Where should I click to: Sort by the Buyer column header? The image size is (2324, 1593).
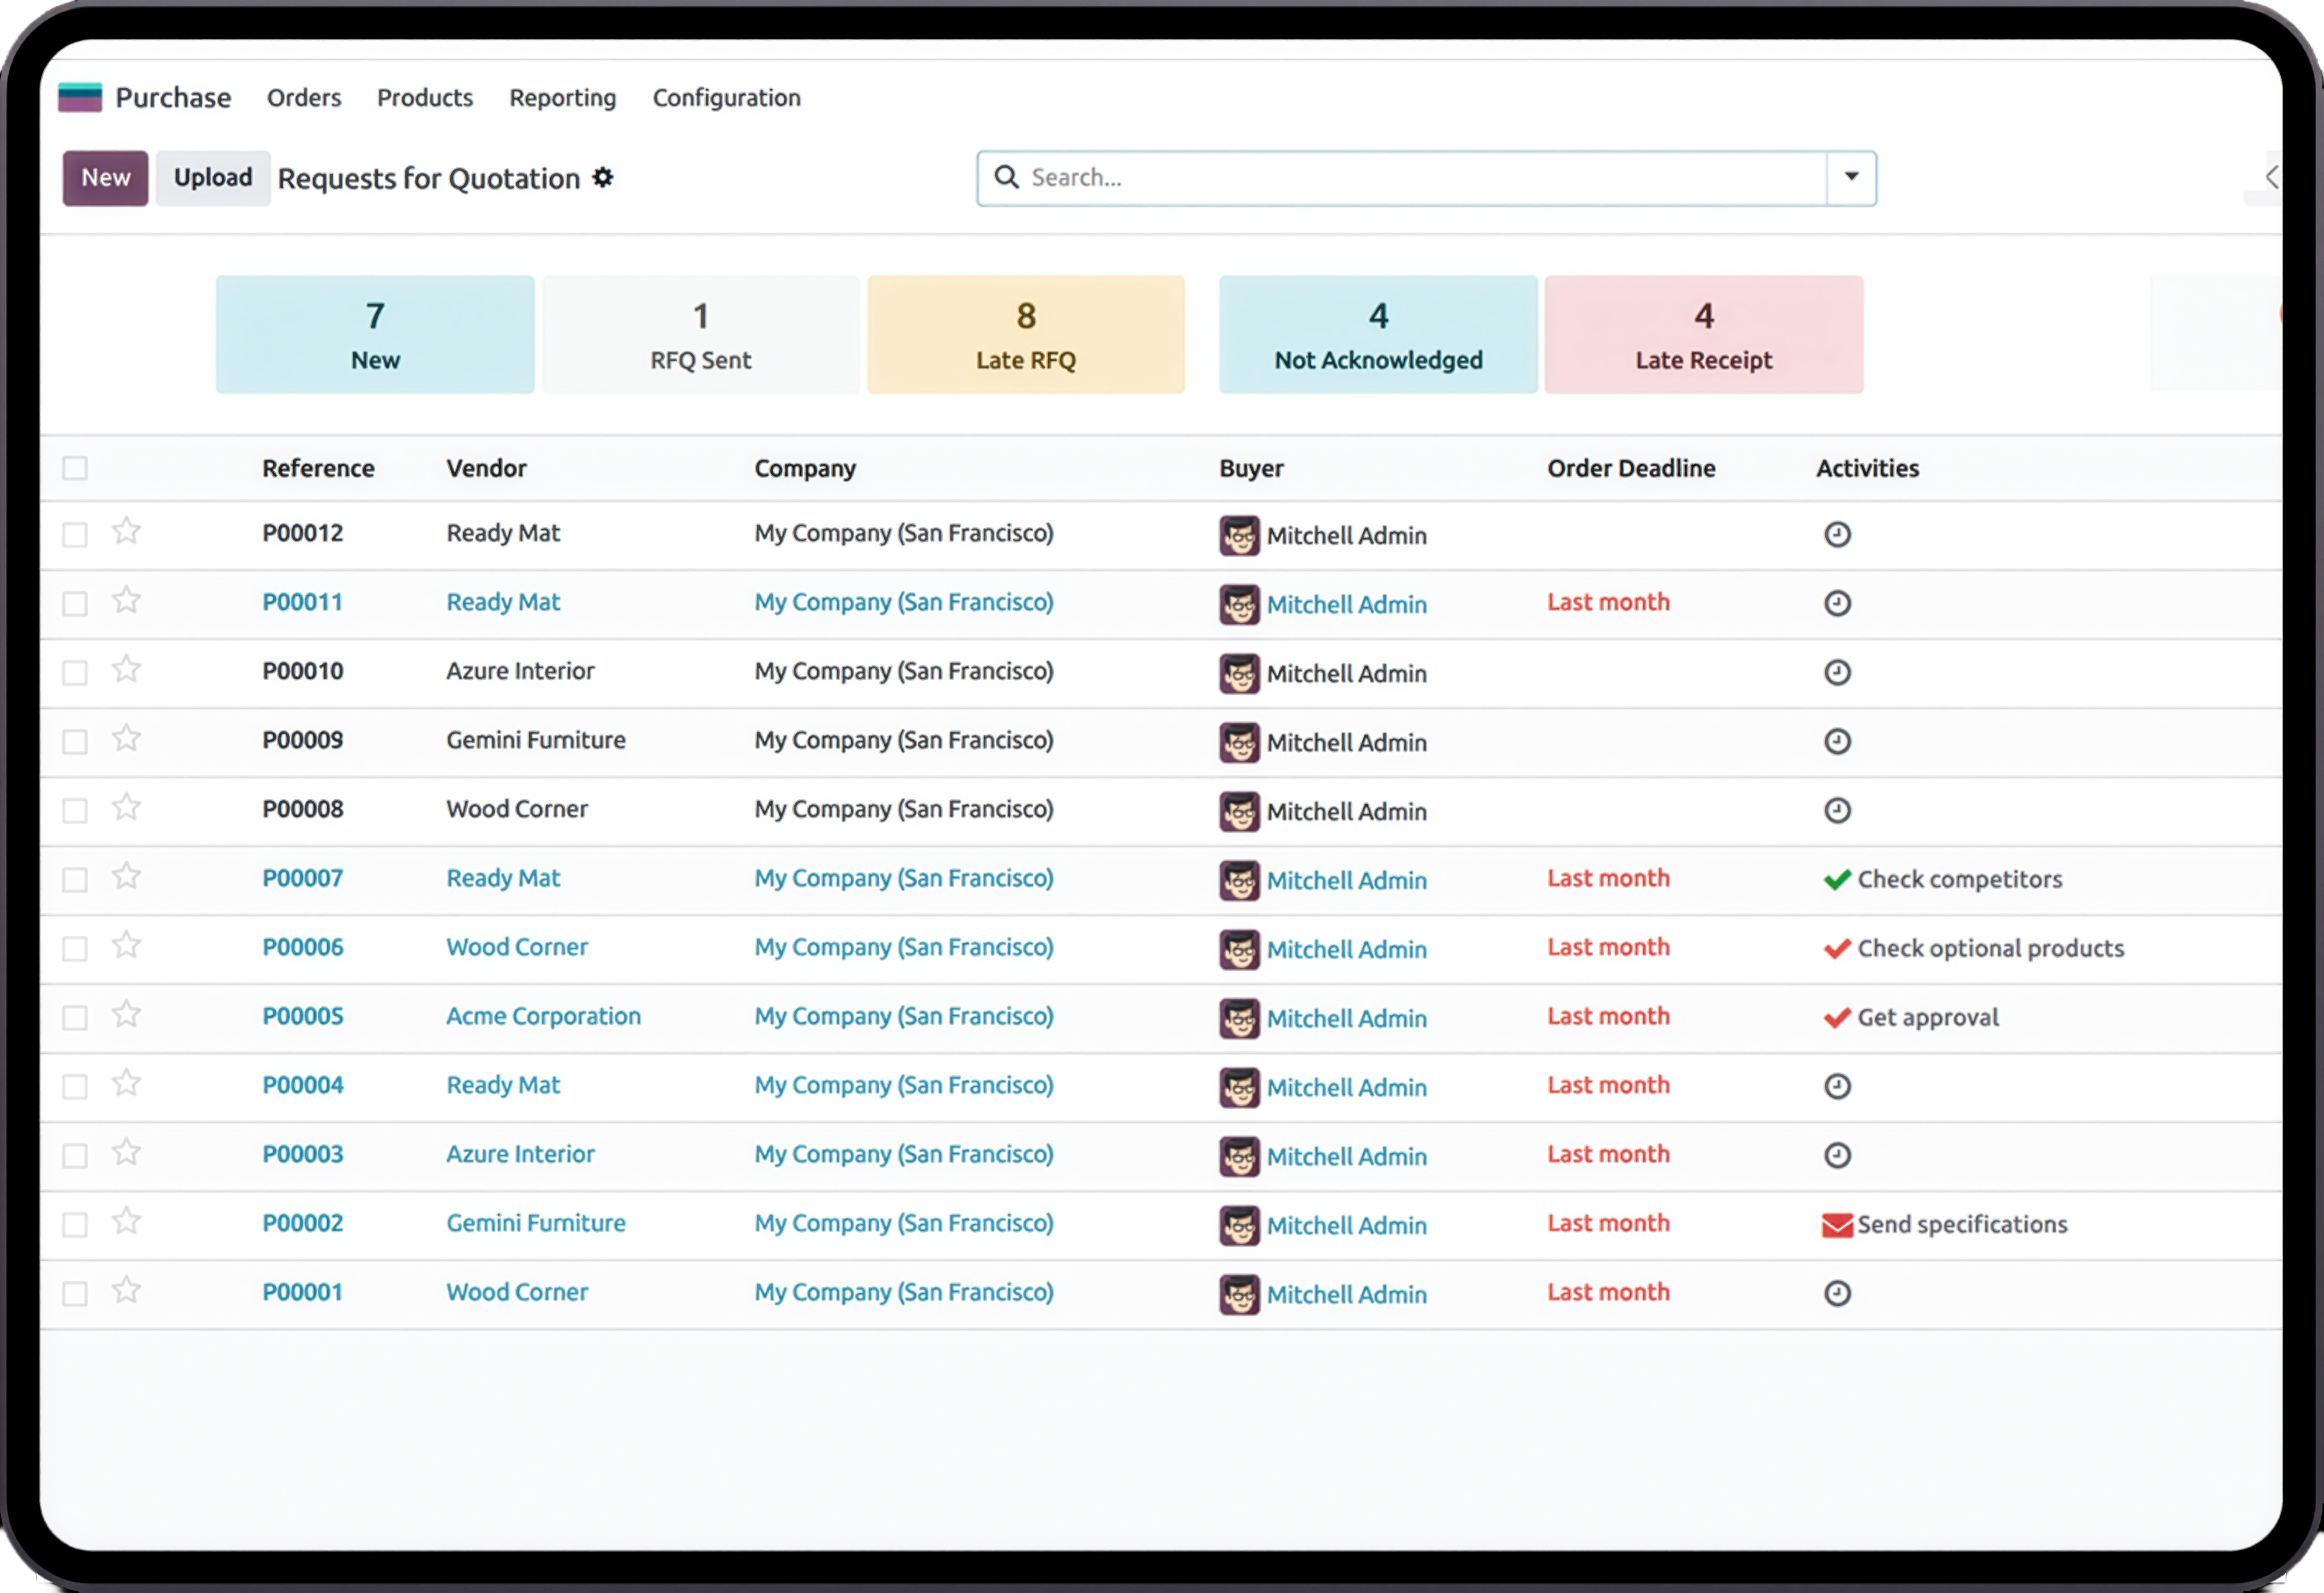pyautogui.click(x=1251, y=468)
